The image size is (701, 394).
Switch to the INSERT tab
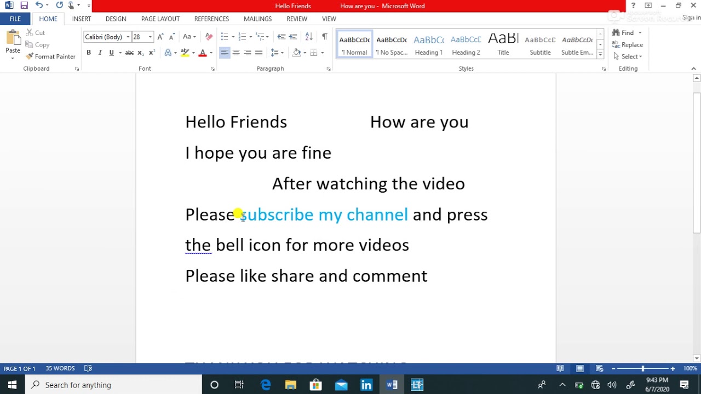tap(82, 19)
